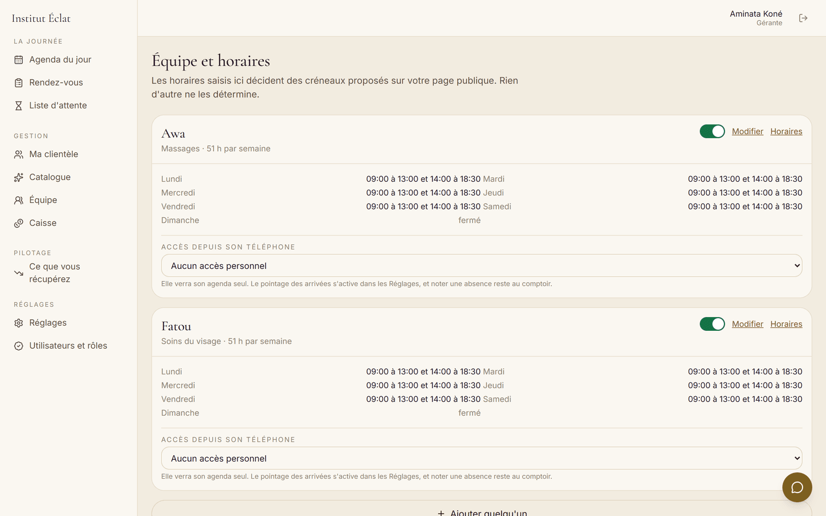Click Fatou's Jeudi label

[x=493, y=385]
